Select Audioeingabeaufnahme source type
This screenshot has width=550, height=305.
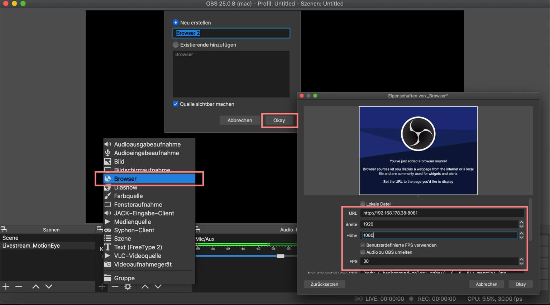(149, 153)
